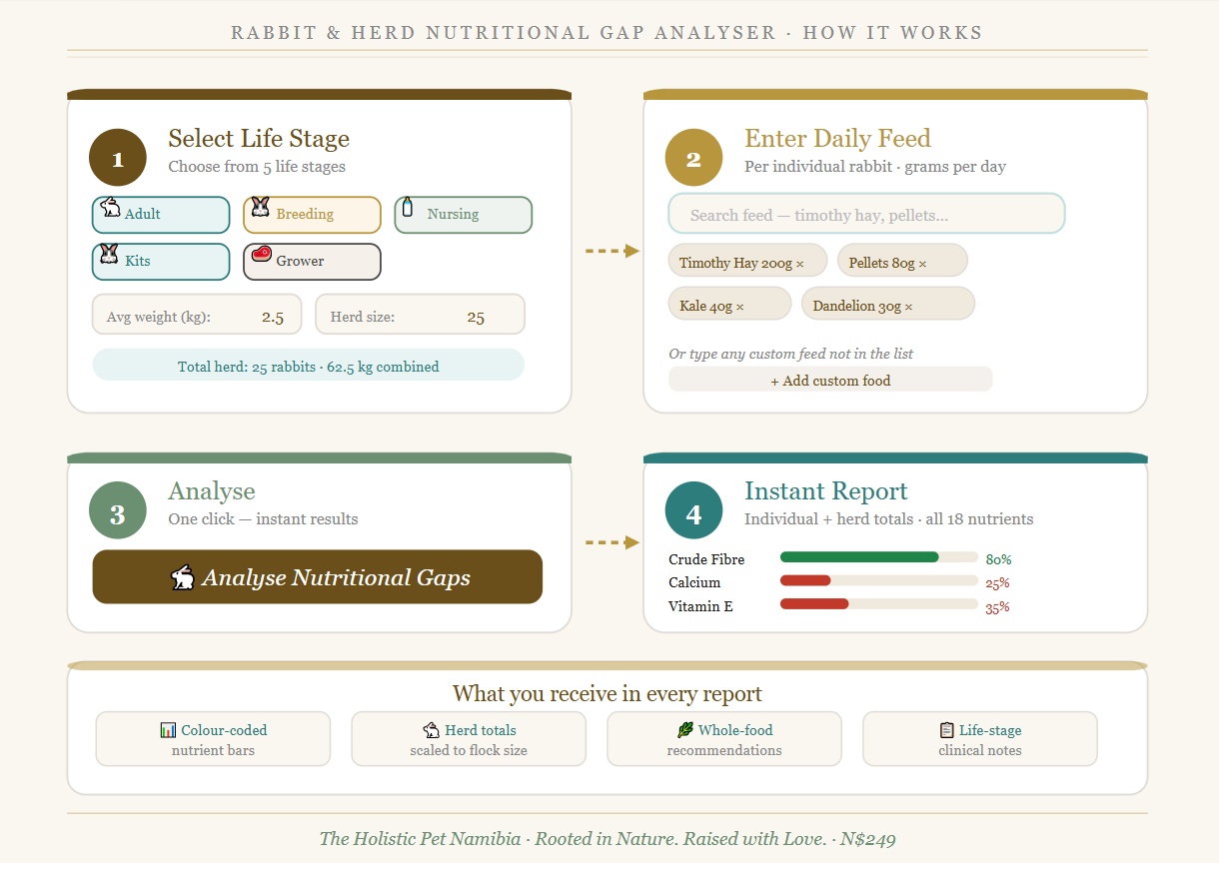This screenshot has height=875, width=1219.
Task: Focus the Search feed input field
Action: click(x=866, y=215)
